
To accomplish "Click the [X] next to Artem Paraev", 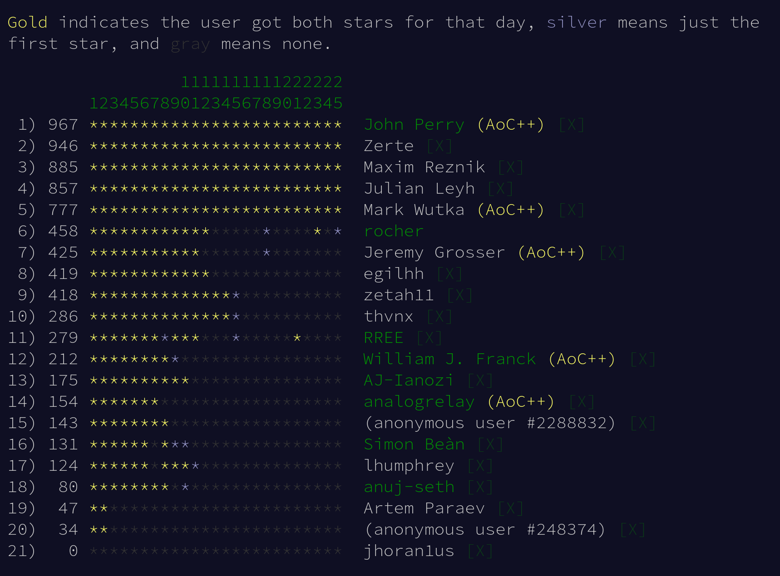I will click(510, 508).
